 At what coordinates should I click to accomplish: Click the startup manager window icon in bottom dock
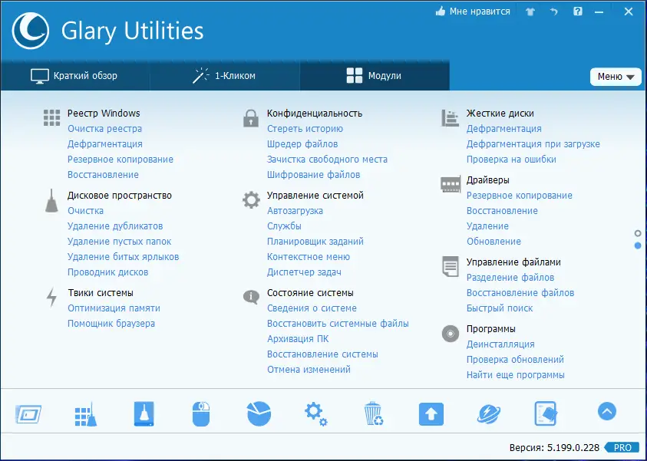click(x=28, y=413)
